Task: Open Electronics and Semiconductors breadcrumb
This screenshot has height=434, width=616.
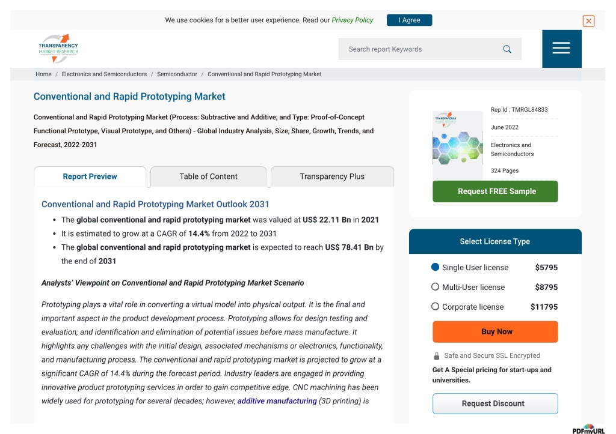Action: click(x=104, y=74)
